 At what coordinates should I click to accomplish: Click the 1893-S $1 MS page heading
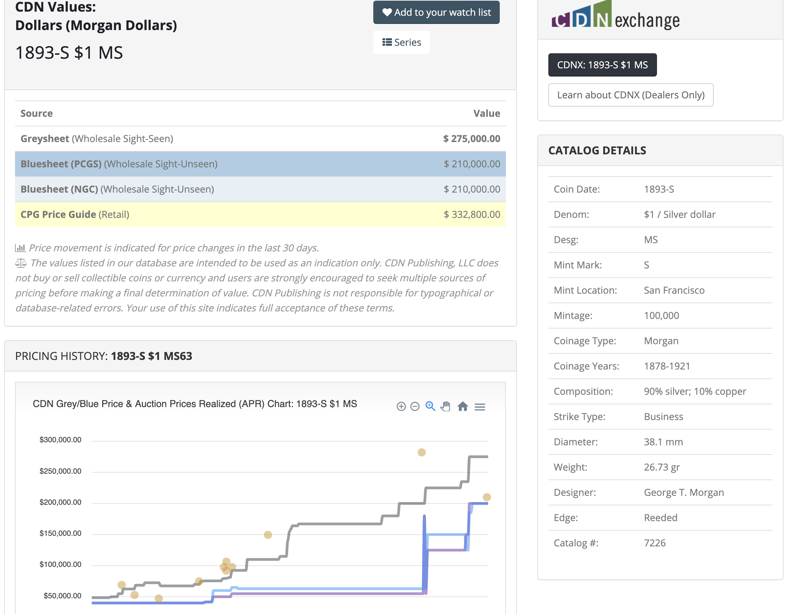click(x=69, y=53)
